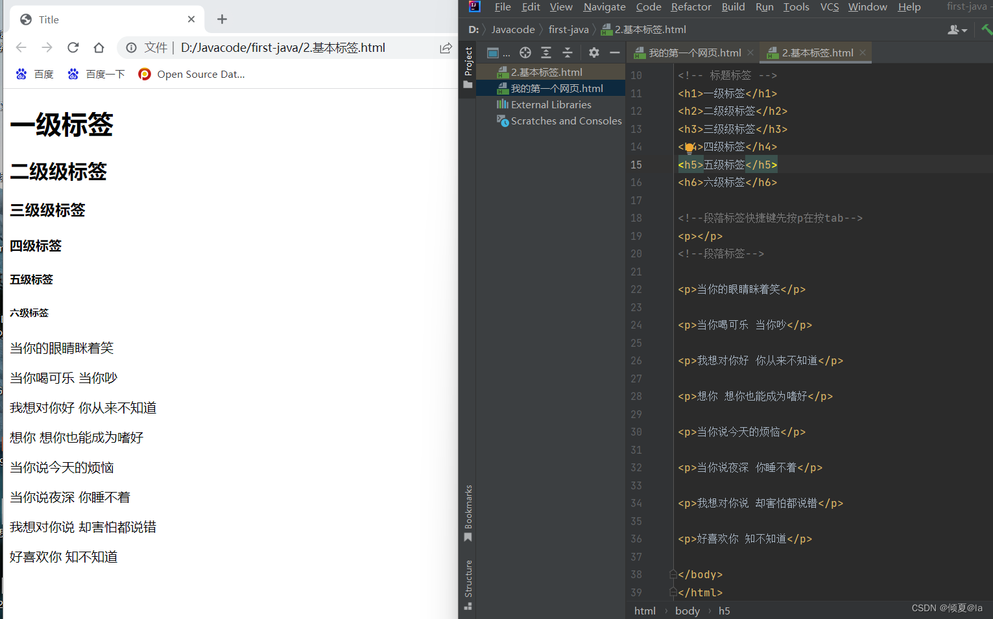Click Select Opened File target icon
Screen dimensions: 993x619
(x=525, y=53)
